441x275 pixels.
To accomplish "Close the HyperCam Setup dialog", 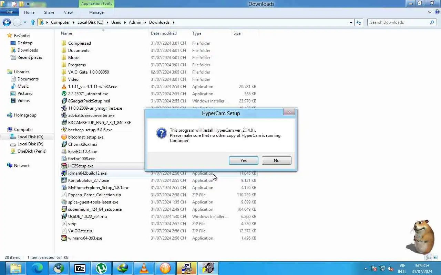I will click(289, 112).
